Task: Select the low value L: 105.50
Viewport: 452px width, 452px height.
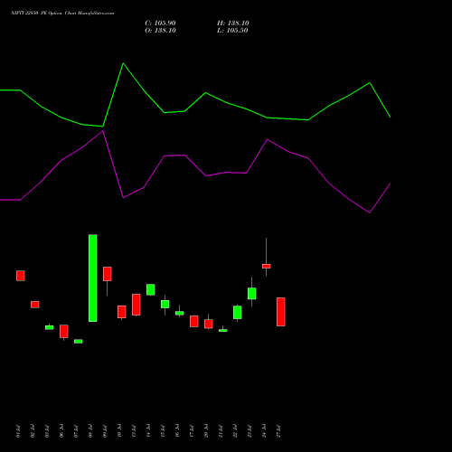Action: (232, 31)
